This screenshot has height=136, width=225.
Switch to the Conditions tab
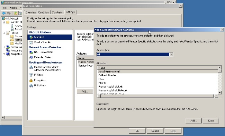pyautogui.click(x=44, y=12)
